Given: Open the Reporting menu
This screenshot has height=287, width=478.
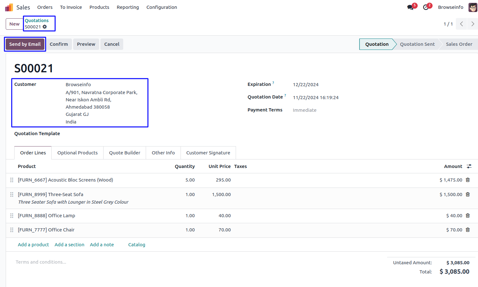Looking at the screenshot, I should 128,7.
